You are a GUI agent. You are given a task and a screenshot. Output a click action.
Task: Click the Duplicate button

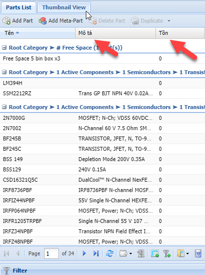tap(147, 21)
